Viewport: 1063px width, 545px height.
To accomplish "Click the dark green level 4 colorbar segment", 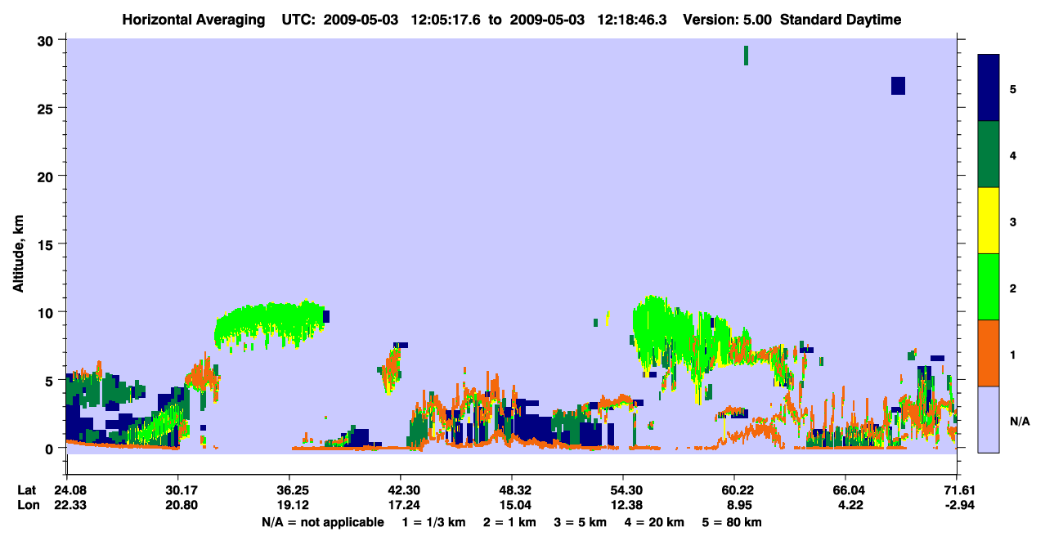I will [x=989, y=154].
